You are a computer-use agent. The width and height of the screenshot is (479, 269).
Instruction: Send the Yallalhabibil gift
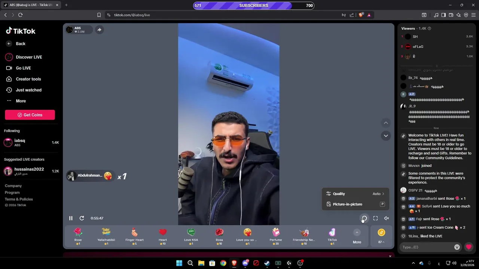[x=106, y=236]
